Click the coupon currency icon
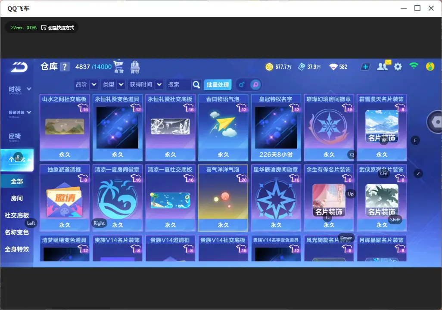This screenshot has width=442, height=310. coord(302,67)
